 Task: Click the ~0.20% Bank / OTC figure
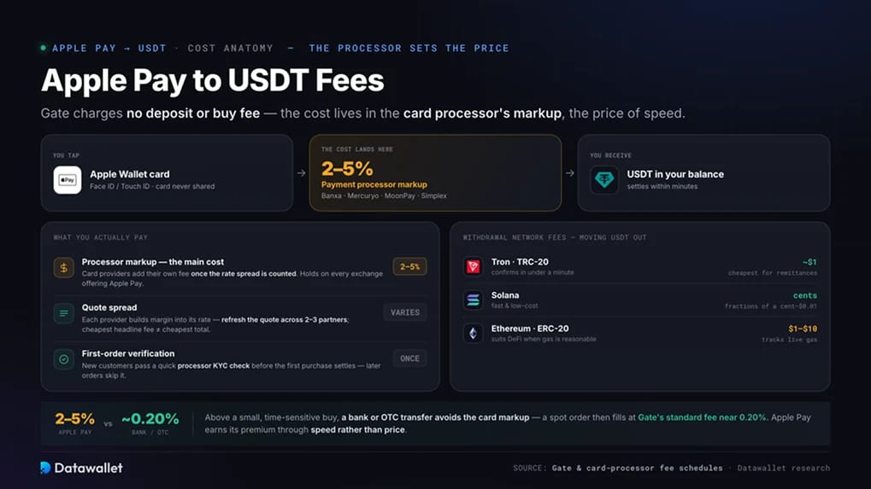(150, 418)
